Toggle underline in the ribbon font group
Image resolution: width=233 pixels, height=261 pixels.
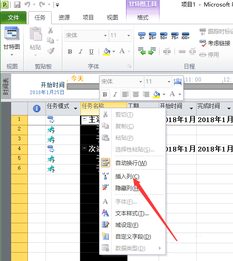[x=91, y=52]
